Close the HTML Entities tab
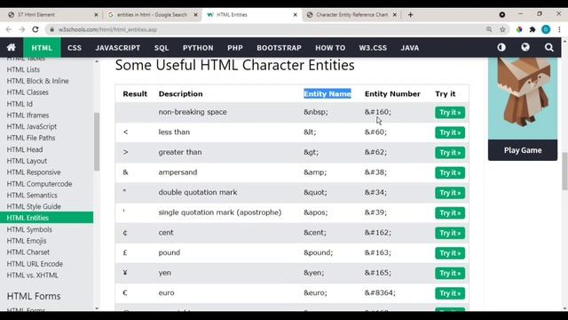Image resolution: width=568 pixels, height=320 pixels. coord(296,15)
